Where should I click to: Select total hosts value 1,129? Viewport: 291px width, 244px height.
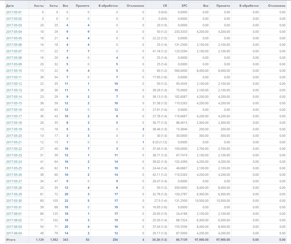40,240
